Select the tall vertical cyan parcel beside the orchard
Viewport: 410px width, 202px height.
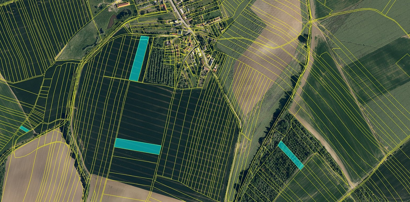pos(139,58)
